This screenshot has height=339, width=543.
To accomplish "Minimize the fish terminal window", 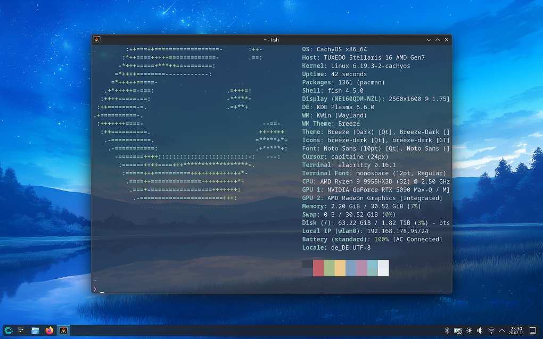I will pos(429,40).
